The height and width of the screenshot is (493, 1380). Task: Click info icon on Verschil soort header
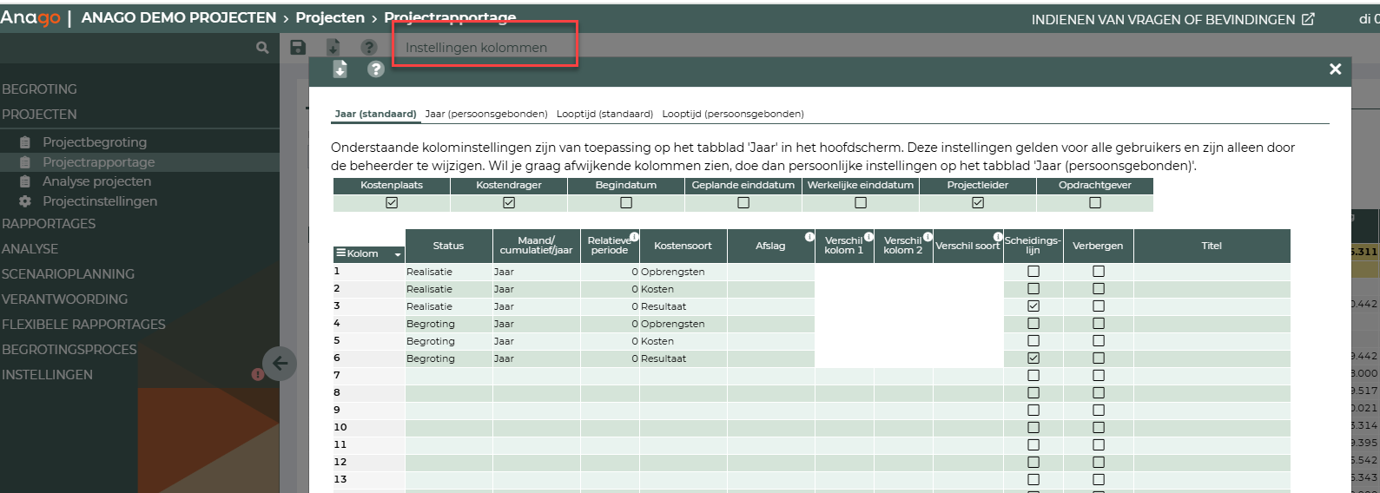pyautogui.click(x=998, y=236)
